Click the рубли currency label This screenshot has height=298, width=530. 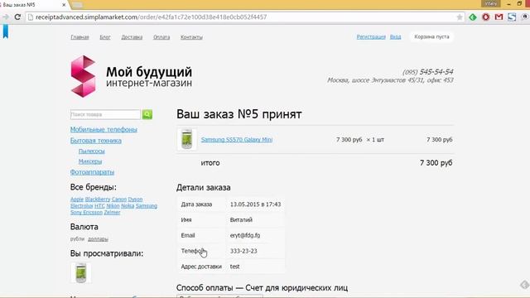coord(77,239)
